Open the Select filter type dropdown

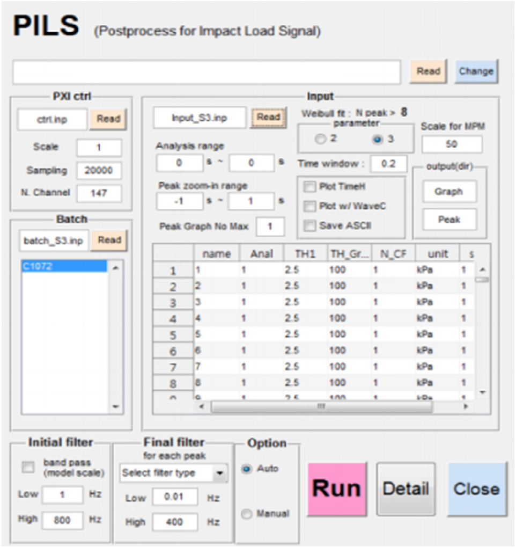174,473
